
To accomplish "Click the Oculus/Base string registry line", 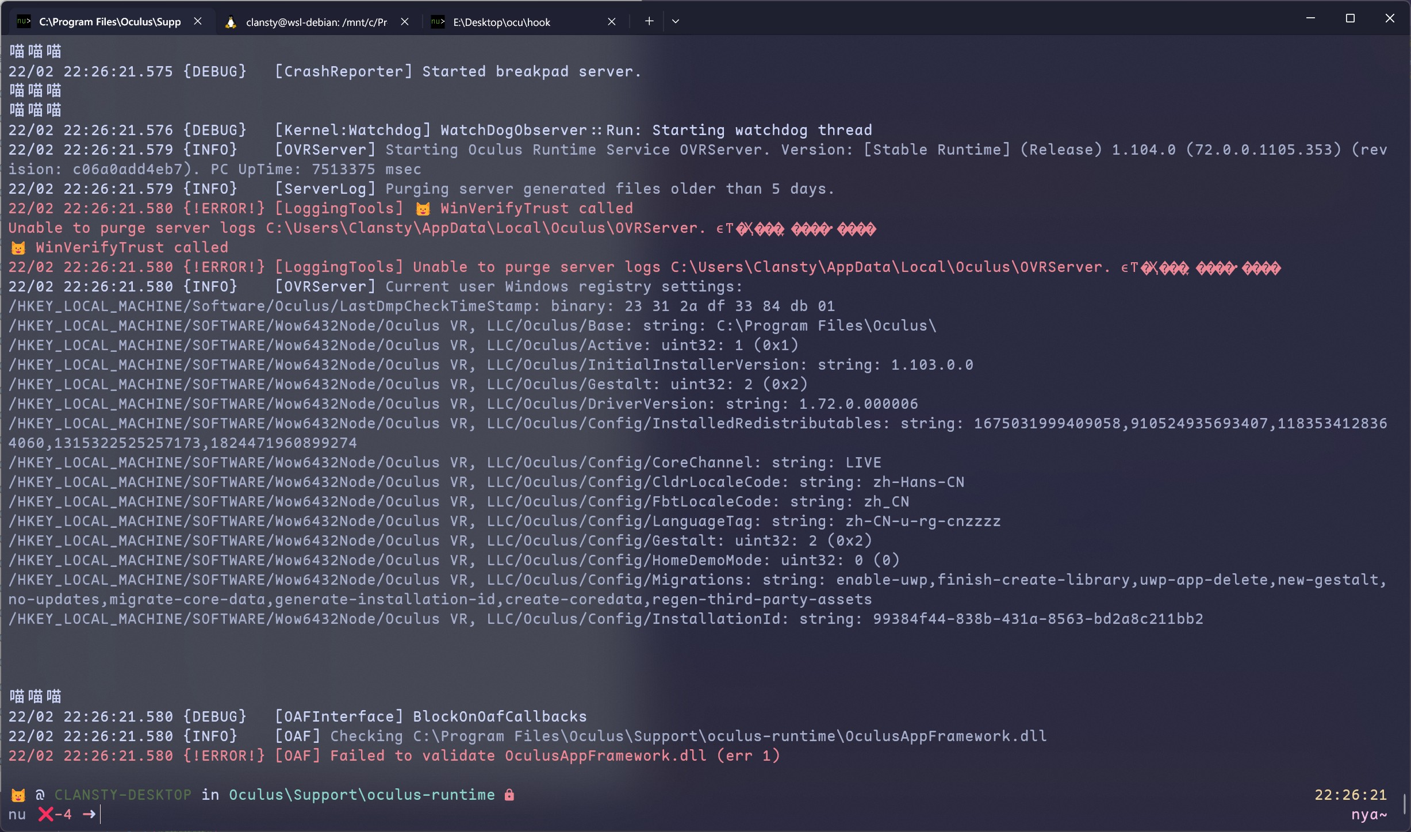I will (472, 325).
